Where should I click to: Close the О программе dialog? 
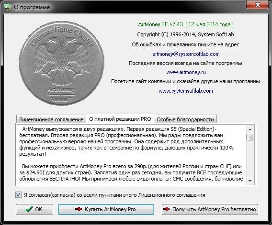coord(258,5)
